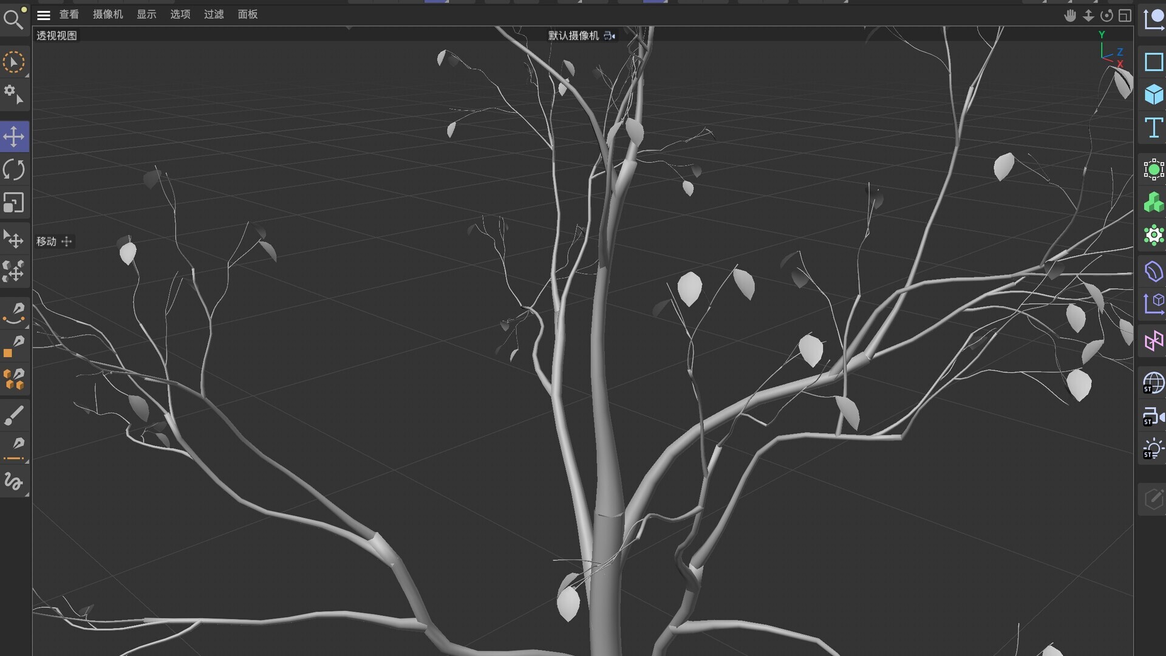Click the green Subdivision Surface generator icon
This screenshot has height=656, width=1166.
[x=1153, y=169]
